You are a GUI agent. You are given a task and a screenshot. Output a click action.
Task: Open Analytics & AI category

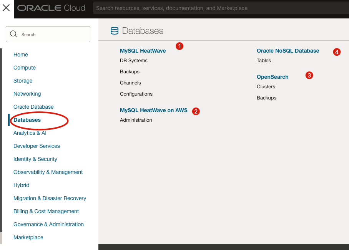[30, 133]
